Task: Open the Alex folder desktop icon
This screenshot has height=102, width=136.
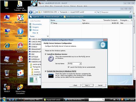Action: 7,5
